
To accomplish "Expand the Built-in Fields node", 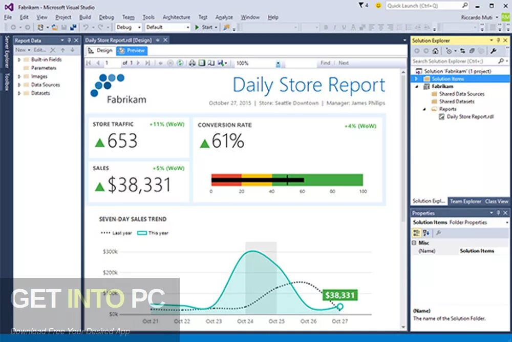I will (19, 59).
